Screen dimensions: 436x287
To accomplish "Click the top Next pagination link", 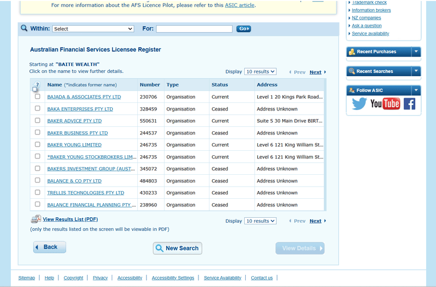I will pos(316,72).
